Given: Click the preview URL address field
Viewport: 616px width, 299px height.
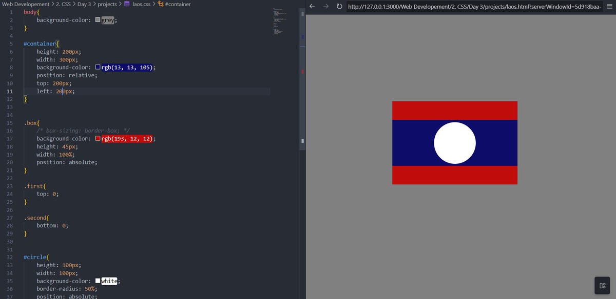Looking at the screenshot, I should click(x=475, y=7).
